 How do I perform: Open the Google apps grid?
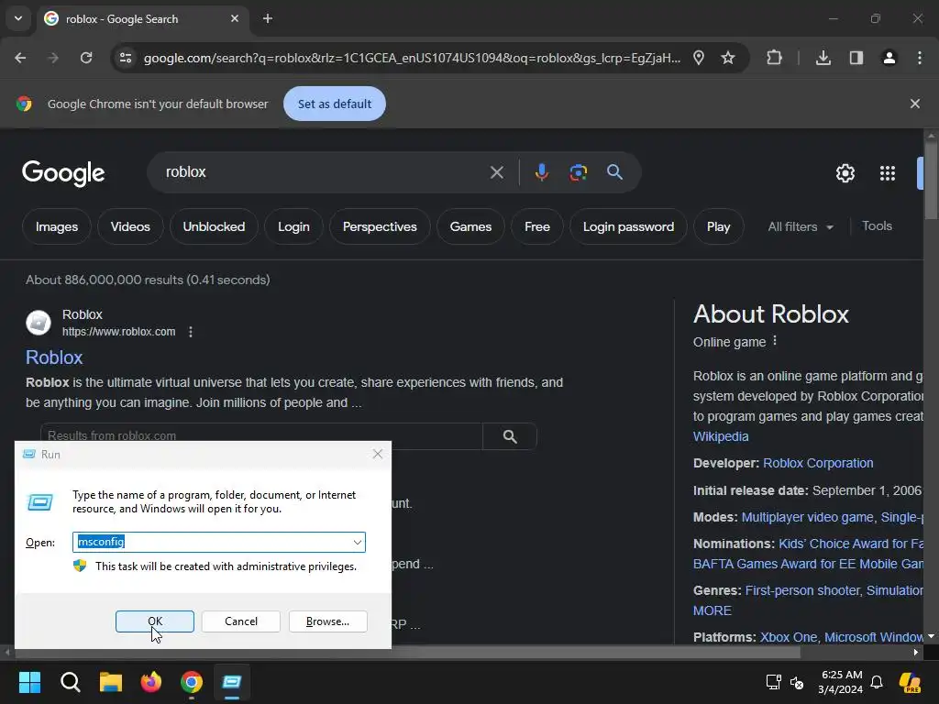click(x=888, y=173)
